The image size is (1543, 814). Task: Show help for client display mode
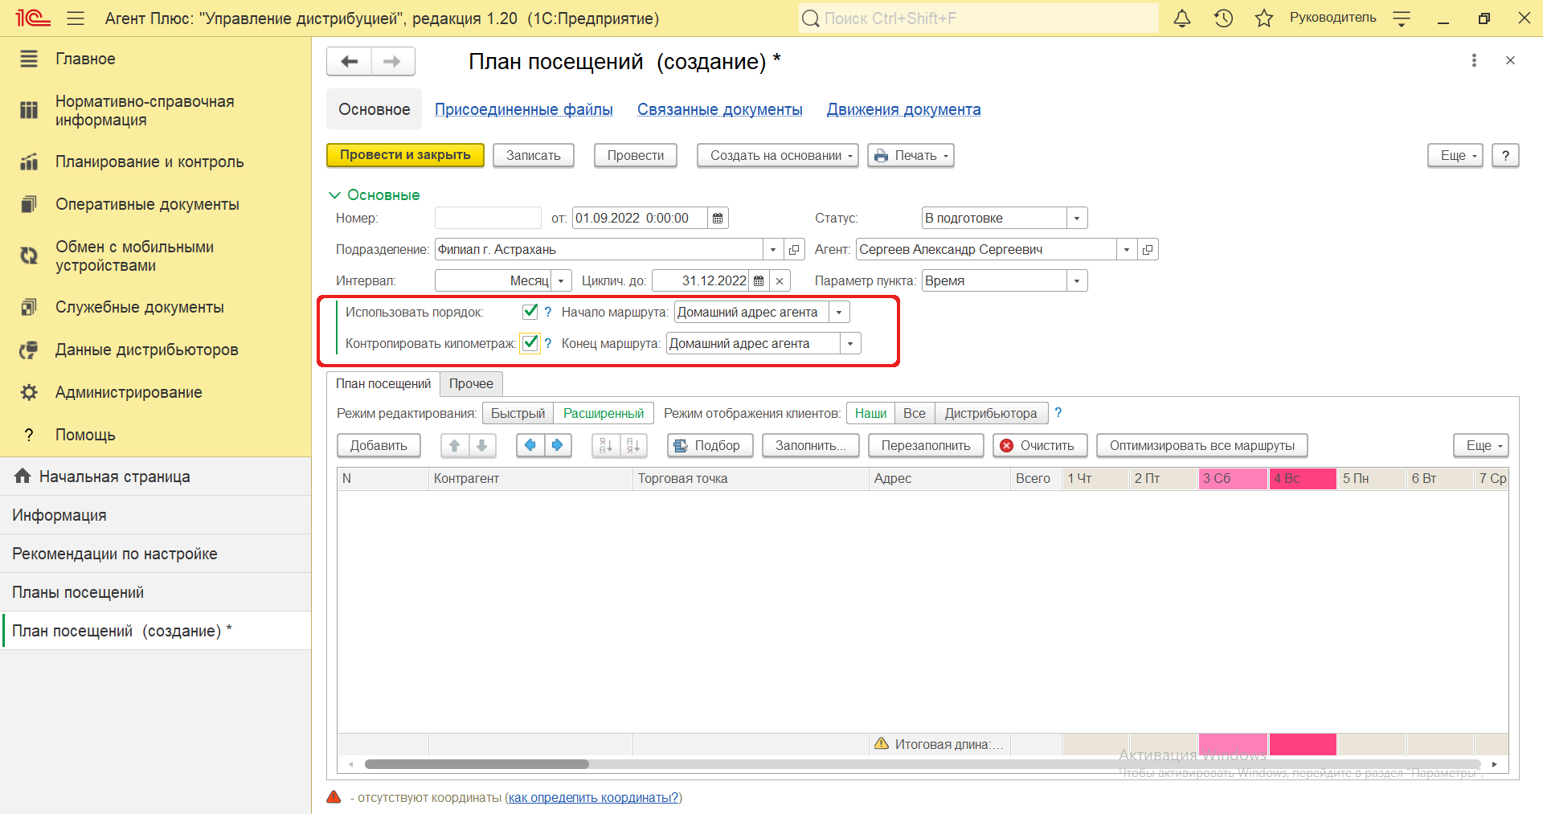1058,412
